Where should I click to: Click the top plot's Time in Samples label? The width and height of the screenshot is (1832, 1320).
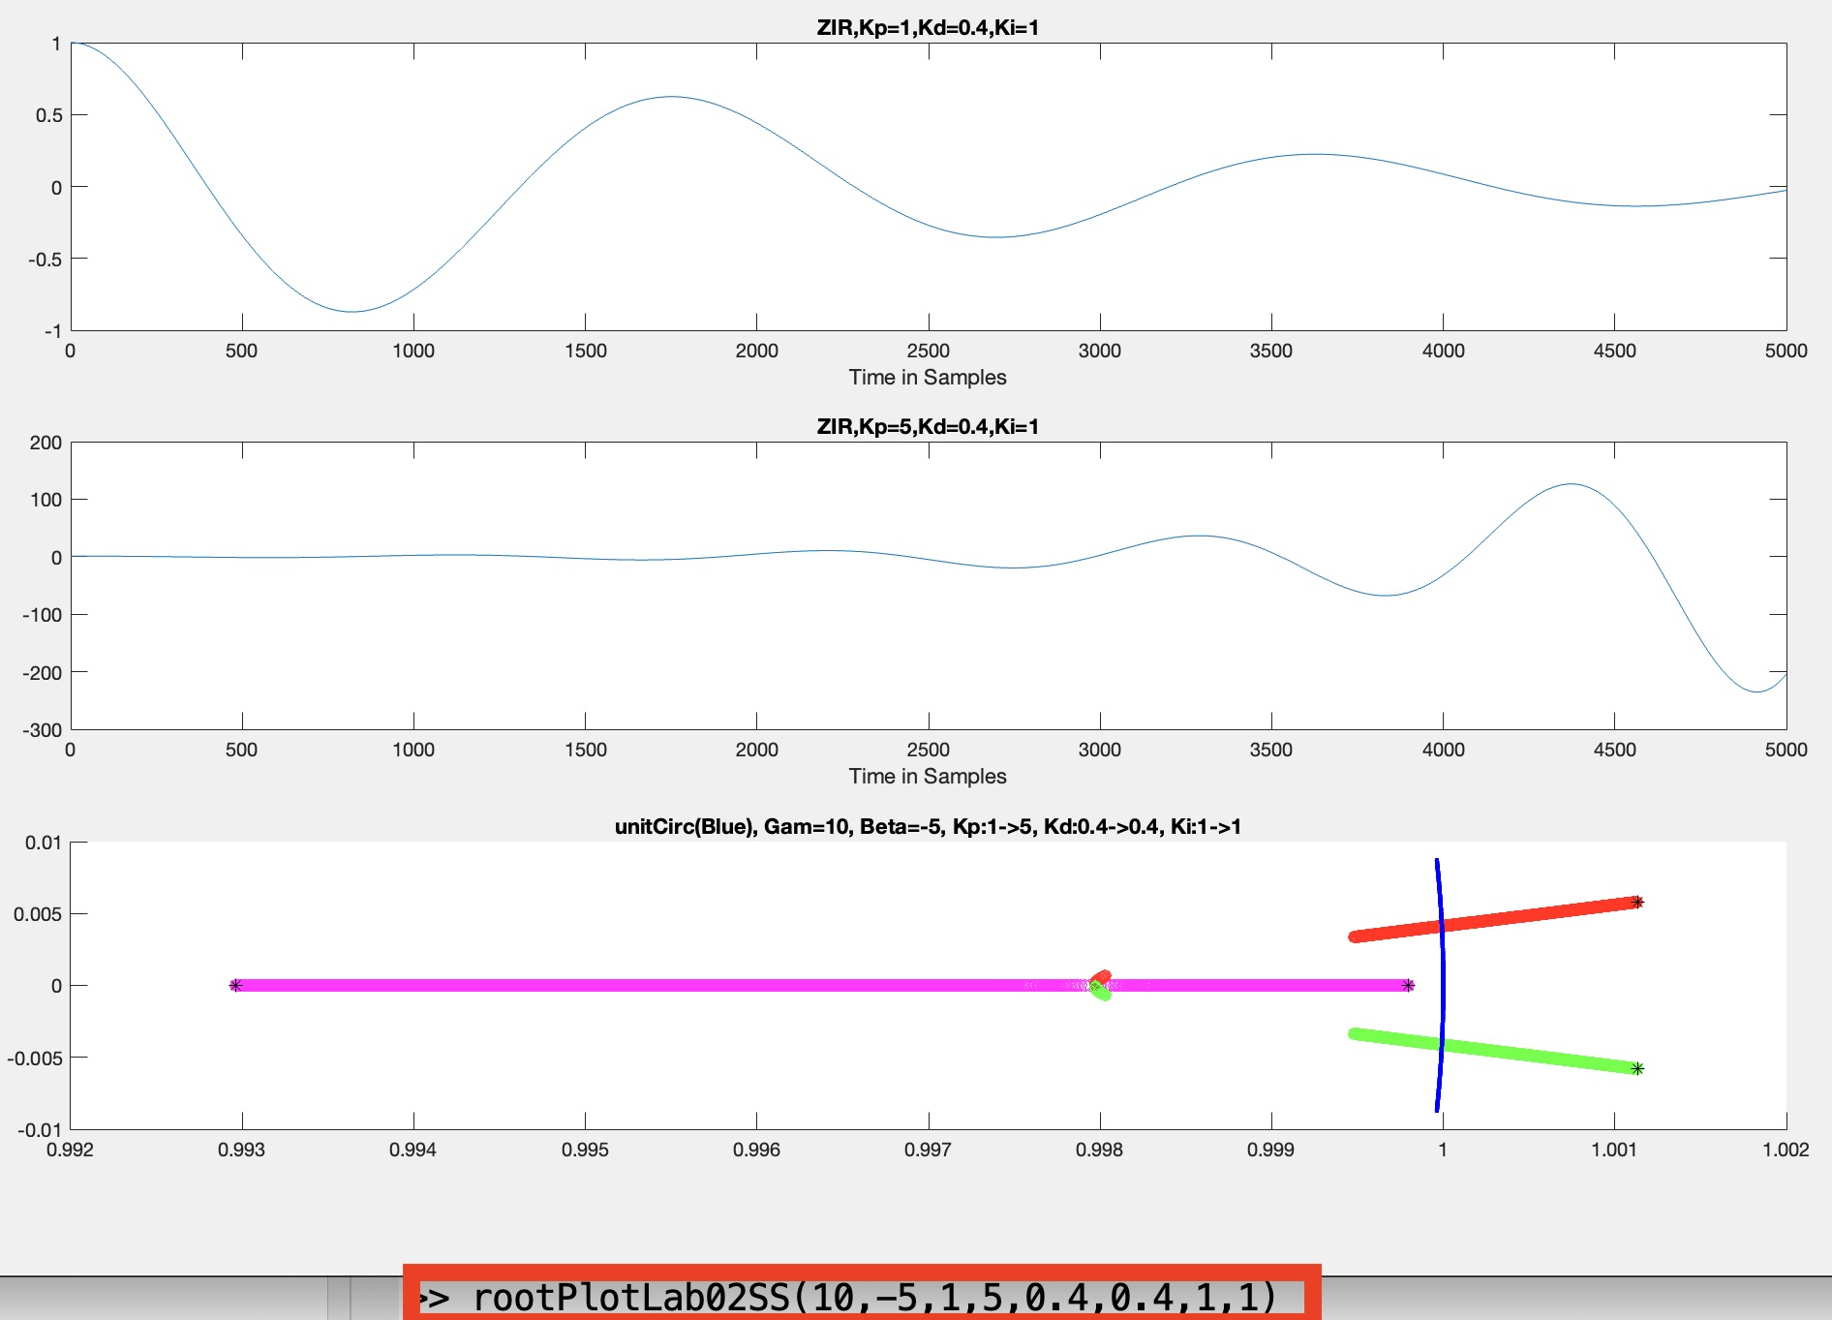point(927,378)
